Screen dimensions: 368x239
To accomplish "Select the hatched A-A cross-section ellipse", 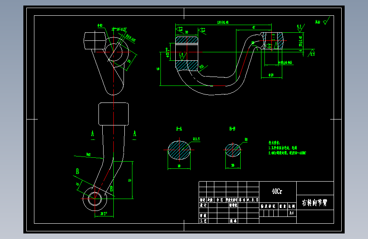I will pyautogui.click(x=179, y=150).
